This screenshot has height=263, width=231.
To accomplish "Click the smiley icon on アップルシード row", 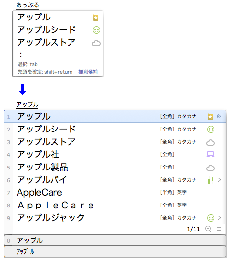I will point(211,130).
